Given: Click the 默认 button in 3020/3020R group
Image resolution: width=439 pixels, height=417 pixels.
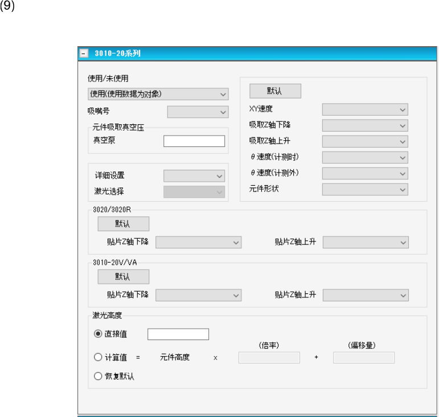Looking at the screenshot, I should point(124,224).
